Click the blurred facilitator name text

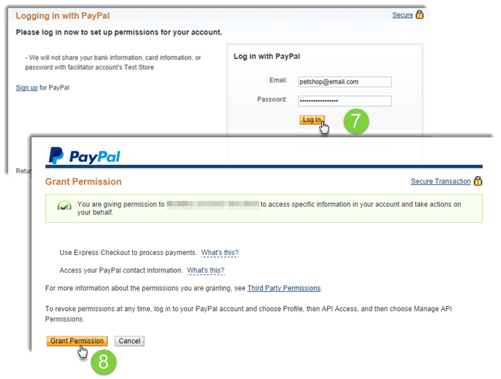click(213, 204)
